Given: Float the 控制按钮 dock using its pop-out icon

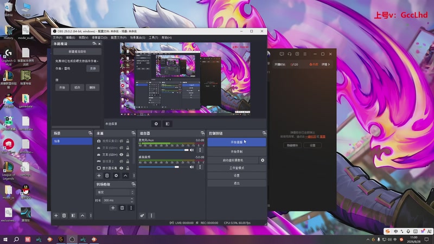Looking at the screenshot, I should point(264,133).
